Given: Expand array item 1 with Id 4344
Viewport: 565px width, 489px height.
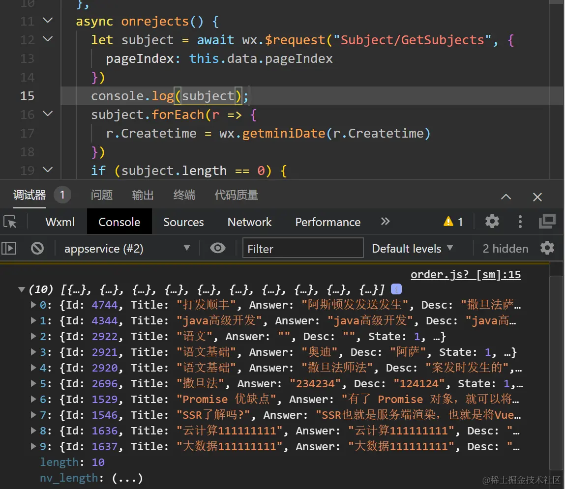Looking at the screenshot, I should coord(33,320).
